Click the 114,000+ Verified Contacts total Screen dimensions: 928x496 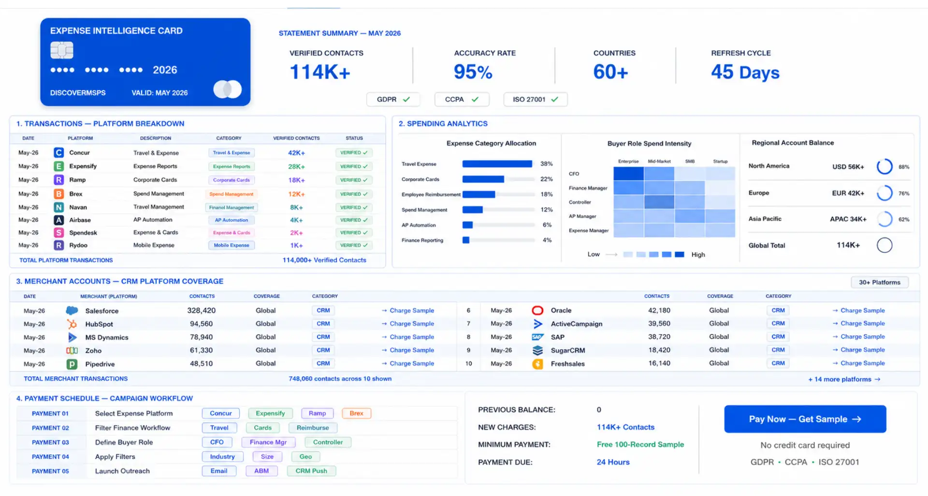click(x=324, y=260)
